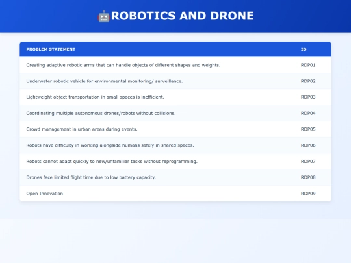Select the Open Innovation row text
The width and height of the screenshot is (351, 263).
[x=45, y=194]
